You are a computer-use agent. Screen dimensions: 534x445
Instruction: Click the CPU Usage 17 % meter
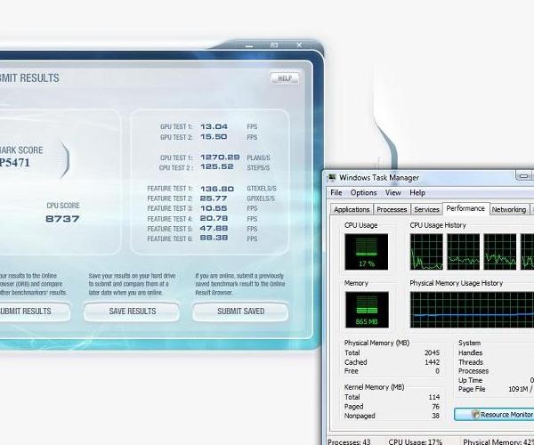click(366, 252)
